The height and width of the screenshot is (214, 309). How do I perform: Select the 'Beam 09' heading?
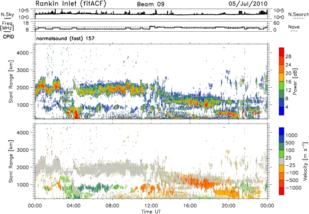(x=151, y=4)
